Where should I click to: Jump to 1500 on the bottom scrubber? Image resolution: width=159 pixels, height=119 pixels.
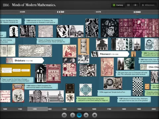coord(79,109)
